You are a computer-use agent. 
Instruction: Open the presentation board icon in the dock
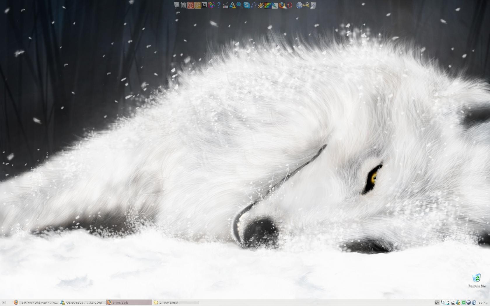click(177, 5)
